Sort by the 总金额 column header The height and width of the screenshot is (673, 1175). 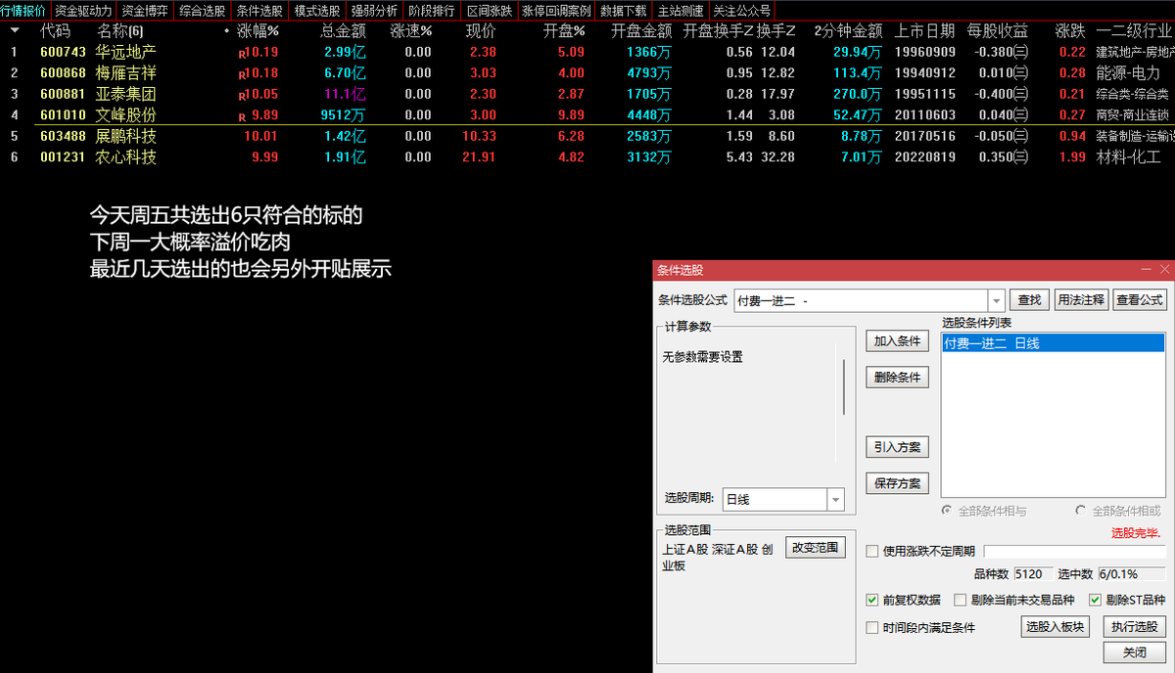pos(344,31)
